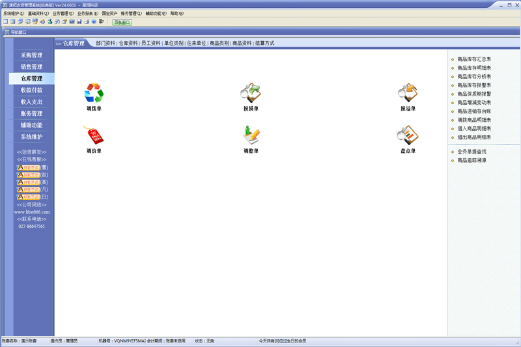Select 系统维护 in the left sidebar
521x347 pixels.
pos(31,137)
